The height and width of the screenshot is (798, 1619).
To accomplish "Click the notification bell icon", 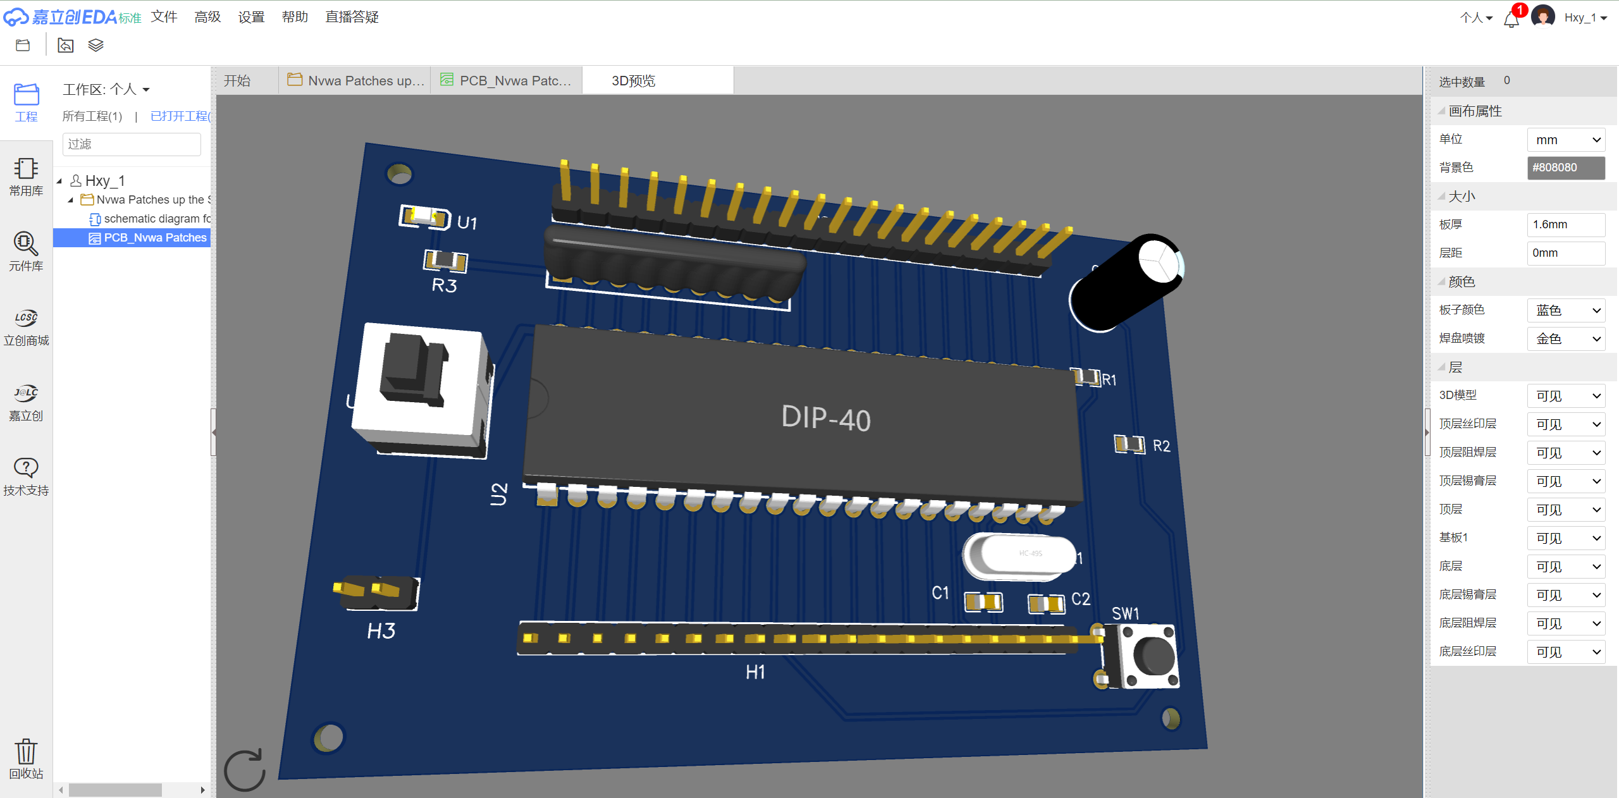I will point(1511,19).
